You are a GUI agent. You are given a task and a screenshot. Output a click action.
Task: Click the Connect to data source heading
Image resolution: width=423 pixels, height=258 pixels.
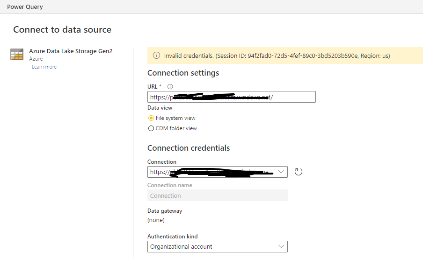pos(62,29)
